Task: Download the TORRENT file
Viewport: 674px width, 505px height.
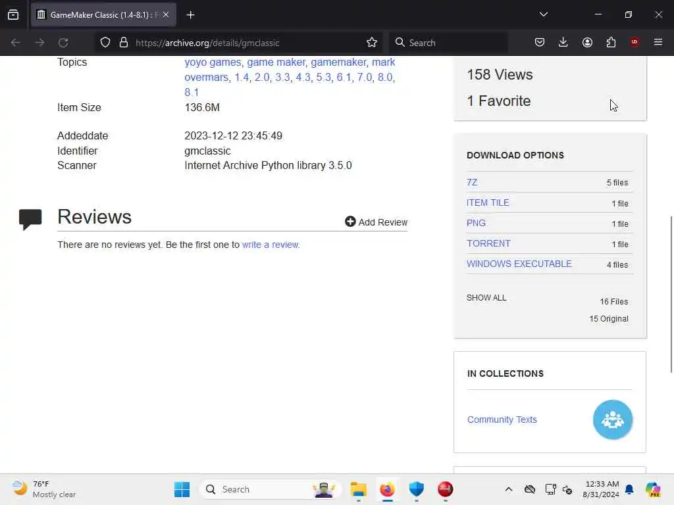Action: pyautogui.click(x=489, y=243)
